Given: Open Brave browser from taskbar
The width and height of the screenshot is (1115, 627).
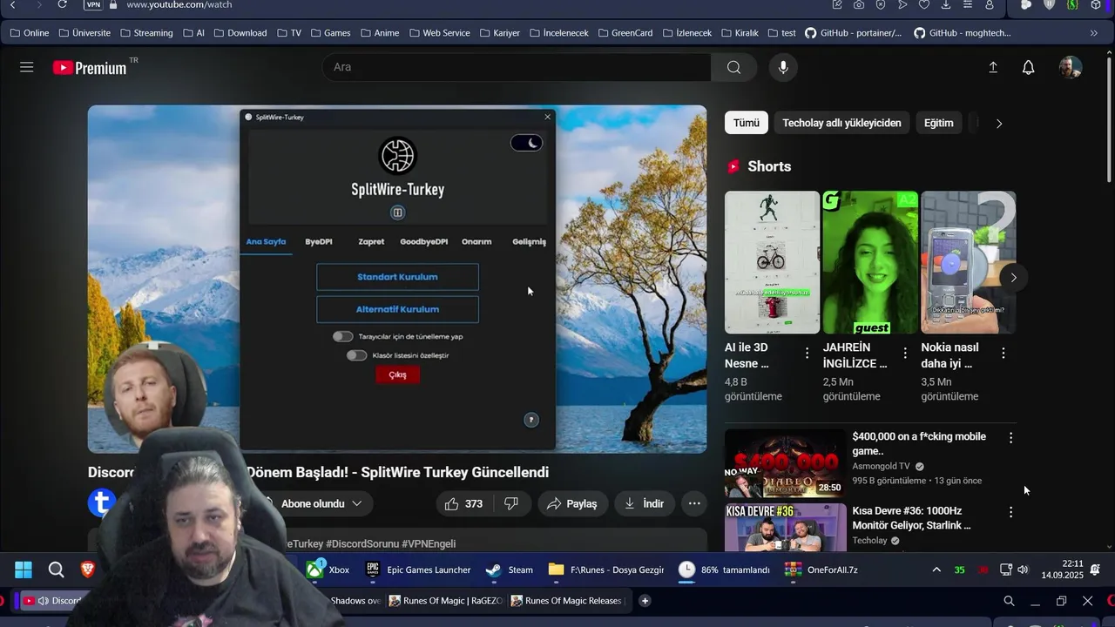Looking at the screenshot, I should click(87, 570).
